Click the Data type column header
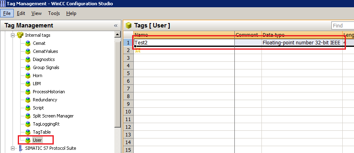The height and width of the screenshot is (153, 354). tap(302, 35)
